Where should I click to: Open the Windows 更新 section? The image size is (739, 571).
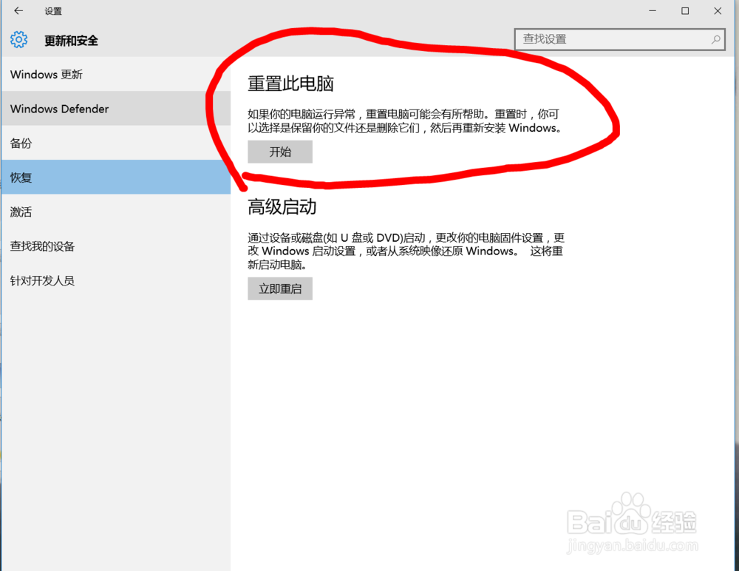116,74
